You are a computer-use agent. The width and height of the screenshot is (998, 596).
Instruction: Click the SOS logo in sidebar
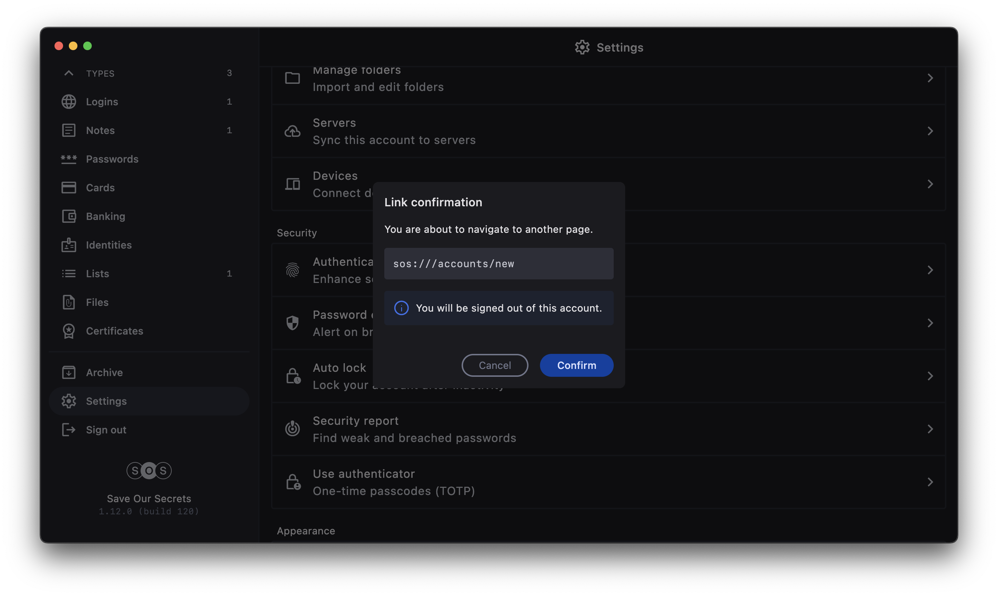tap(149, 470)
